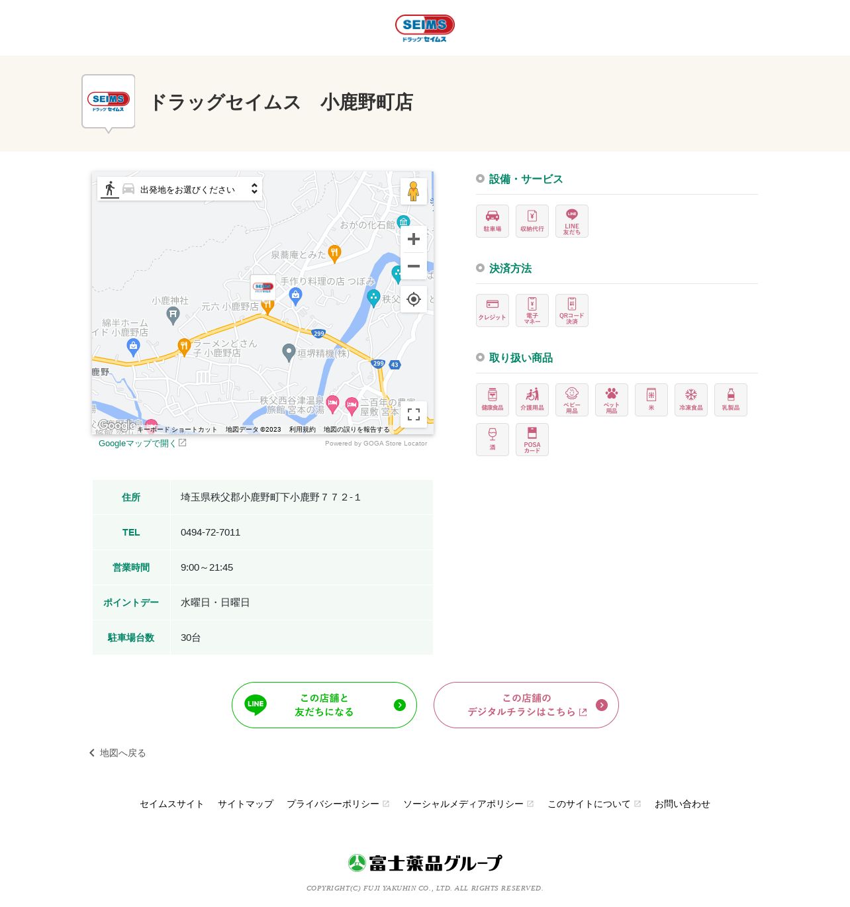Click the 乳製品 product icon

pyautogui.click(x=731, y=400)
